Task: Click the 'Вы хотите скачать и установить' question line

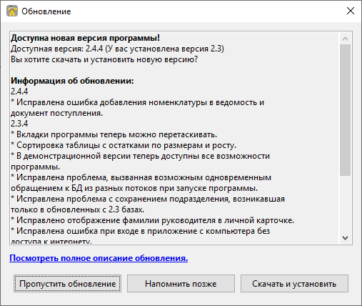Action: pos(104,59)
